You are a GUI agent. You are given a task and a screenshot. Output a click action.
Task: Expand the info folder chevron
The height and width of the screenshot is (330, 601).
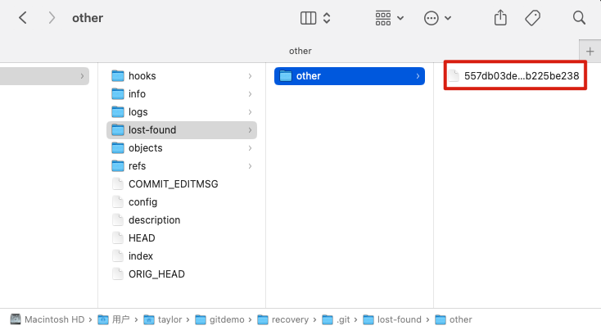point(250,94)
